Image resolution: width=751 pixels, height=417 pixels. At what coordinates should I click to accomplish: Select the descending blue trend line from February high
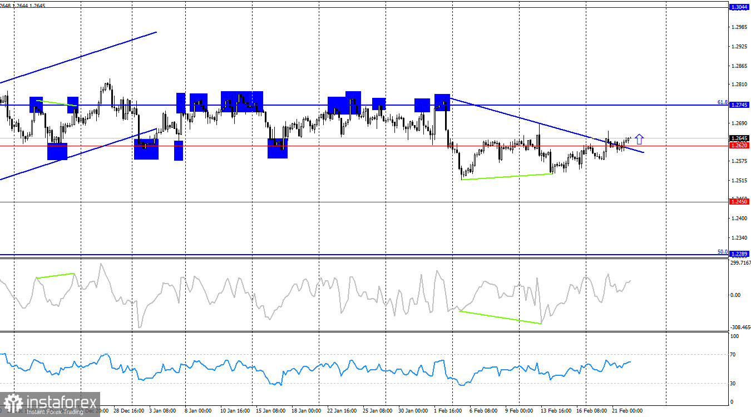546,125
